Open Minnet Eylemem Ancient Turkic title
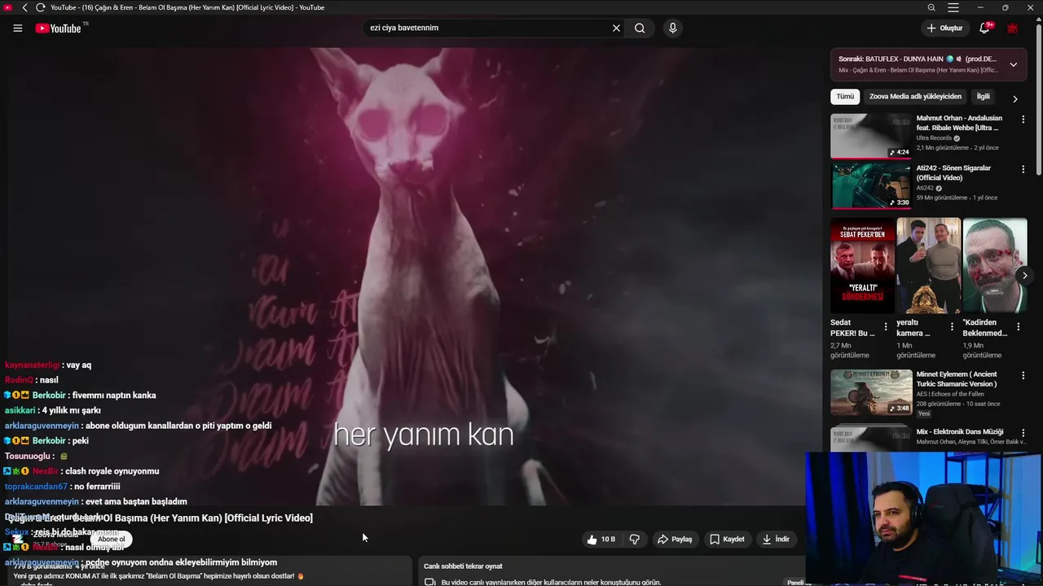The height and width of the screenshot is (586, 1043). tap(957, 379)
